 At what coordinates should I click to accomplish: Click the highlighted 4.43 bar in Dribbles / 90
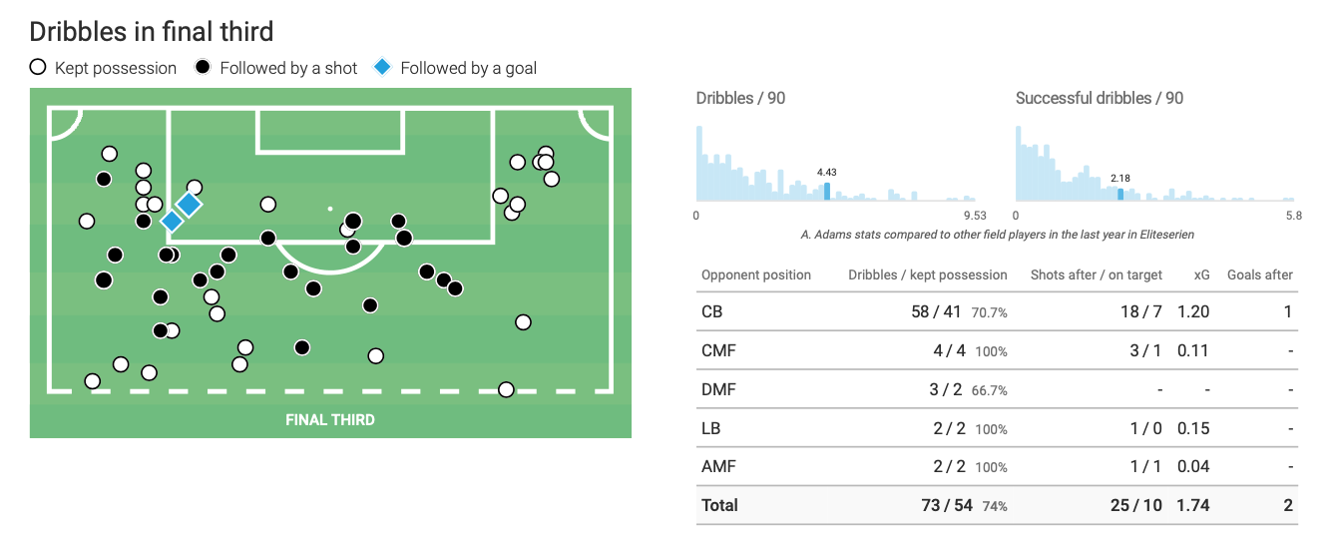click(x=826, y=191)
